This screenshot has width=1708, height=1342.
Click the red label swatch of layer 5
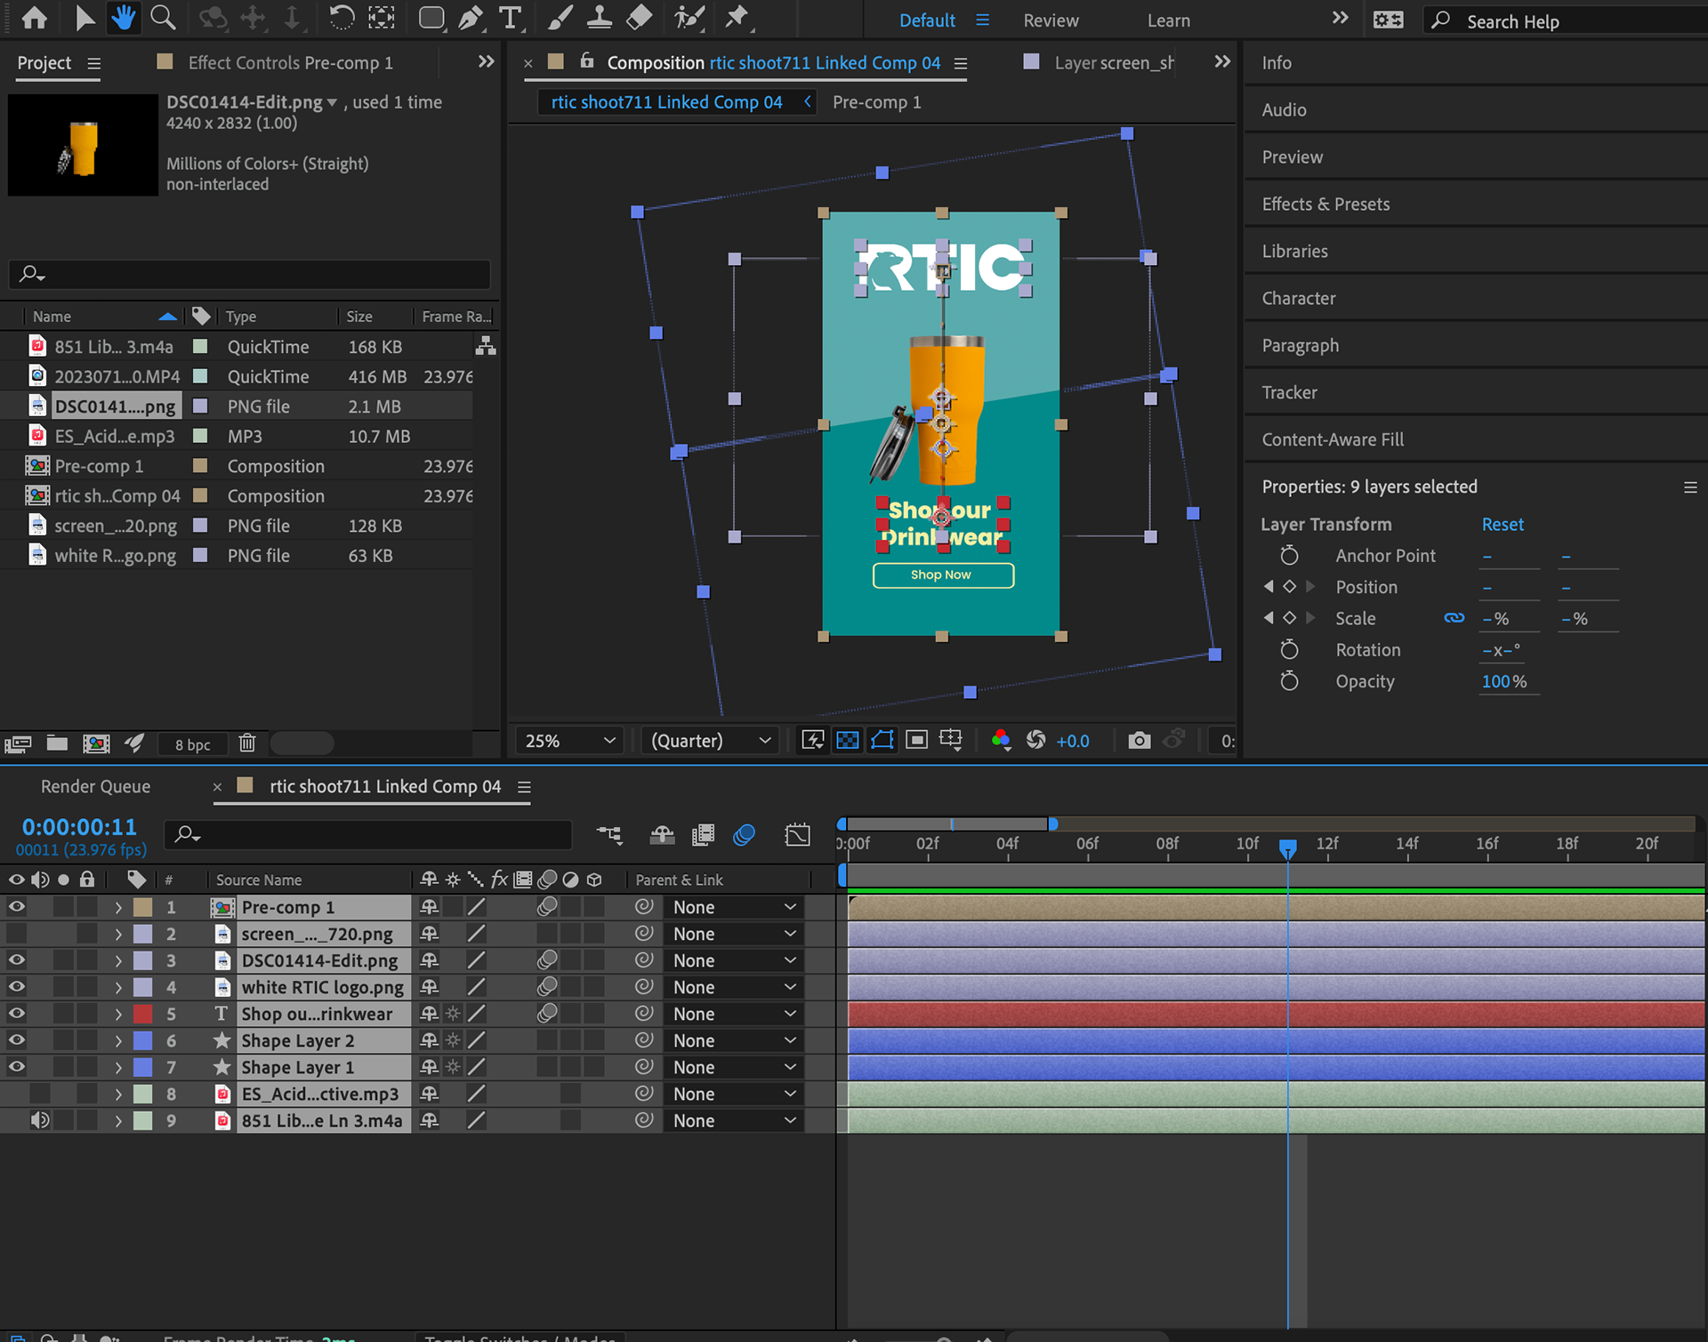coord(143,1014)
